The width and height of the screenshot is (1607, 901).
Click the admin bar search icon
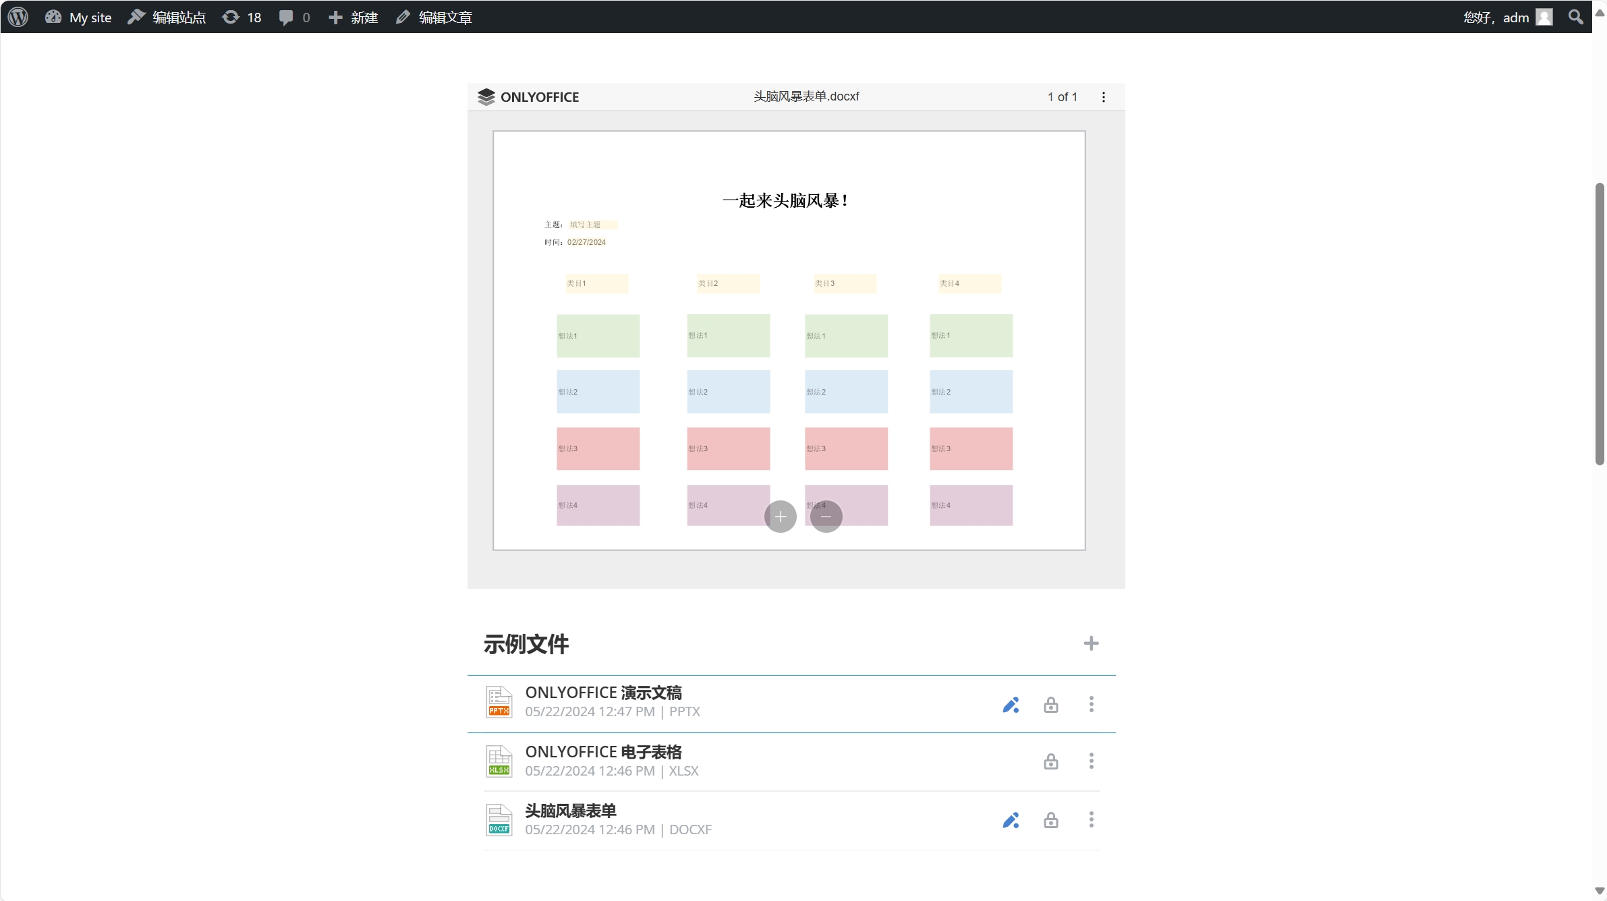click(x=1576, y=17)
